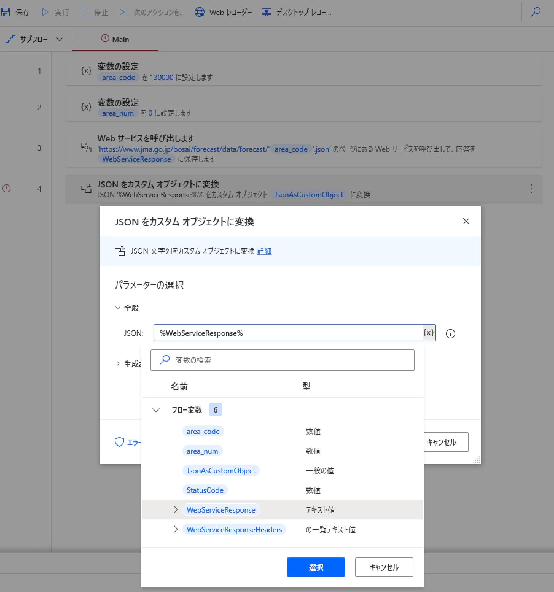Select the Web サービスを呼び出します action

pos(304,148)
